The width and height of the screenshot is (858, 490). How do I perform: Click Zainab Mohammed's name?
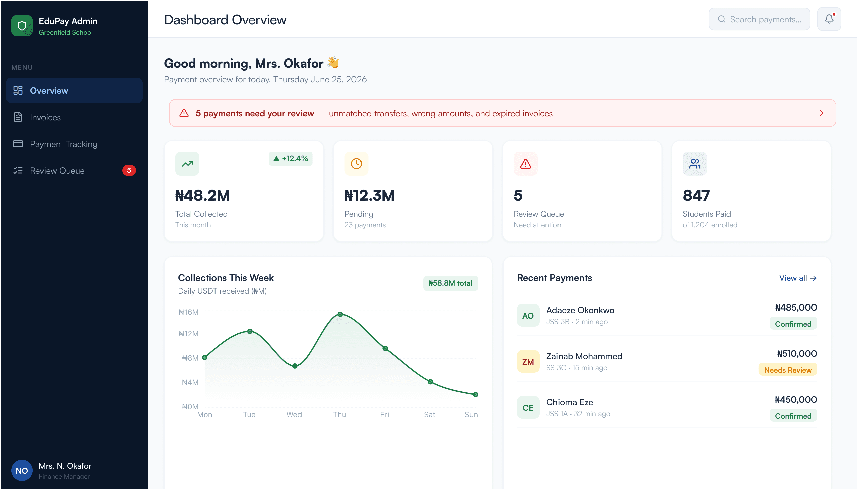click(585, 356)
